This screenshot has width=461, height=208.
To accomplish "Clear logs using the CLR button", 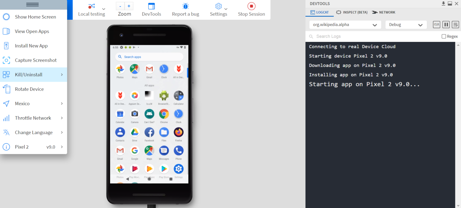I will [436, 24].
